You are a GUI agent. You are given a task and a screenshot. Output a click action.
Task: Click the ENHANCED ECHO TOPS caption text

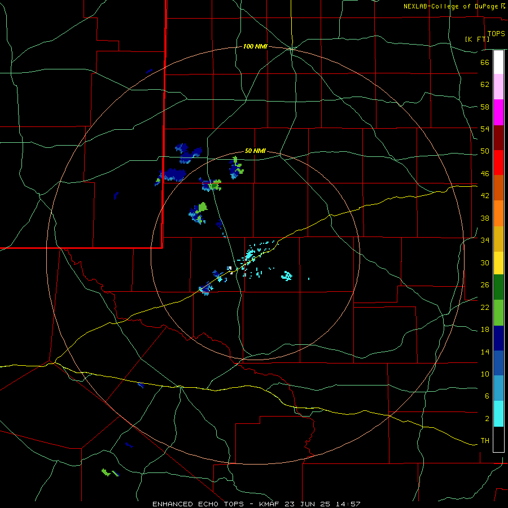point(198,504)
